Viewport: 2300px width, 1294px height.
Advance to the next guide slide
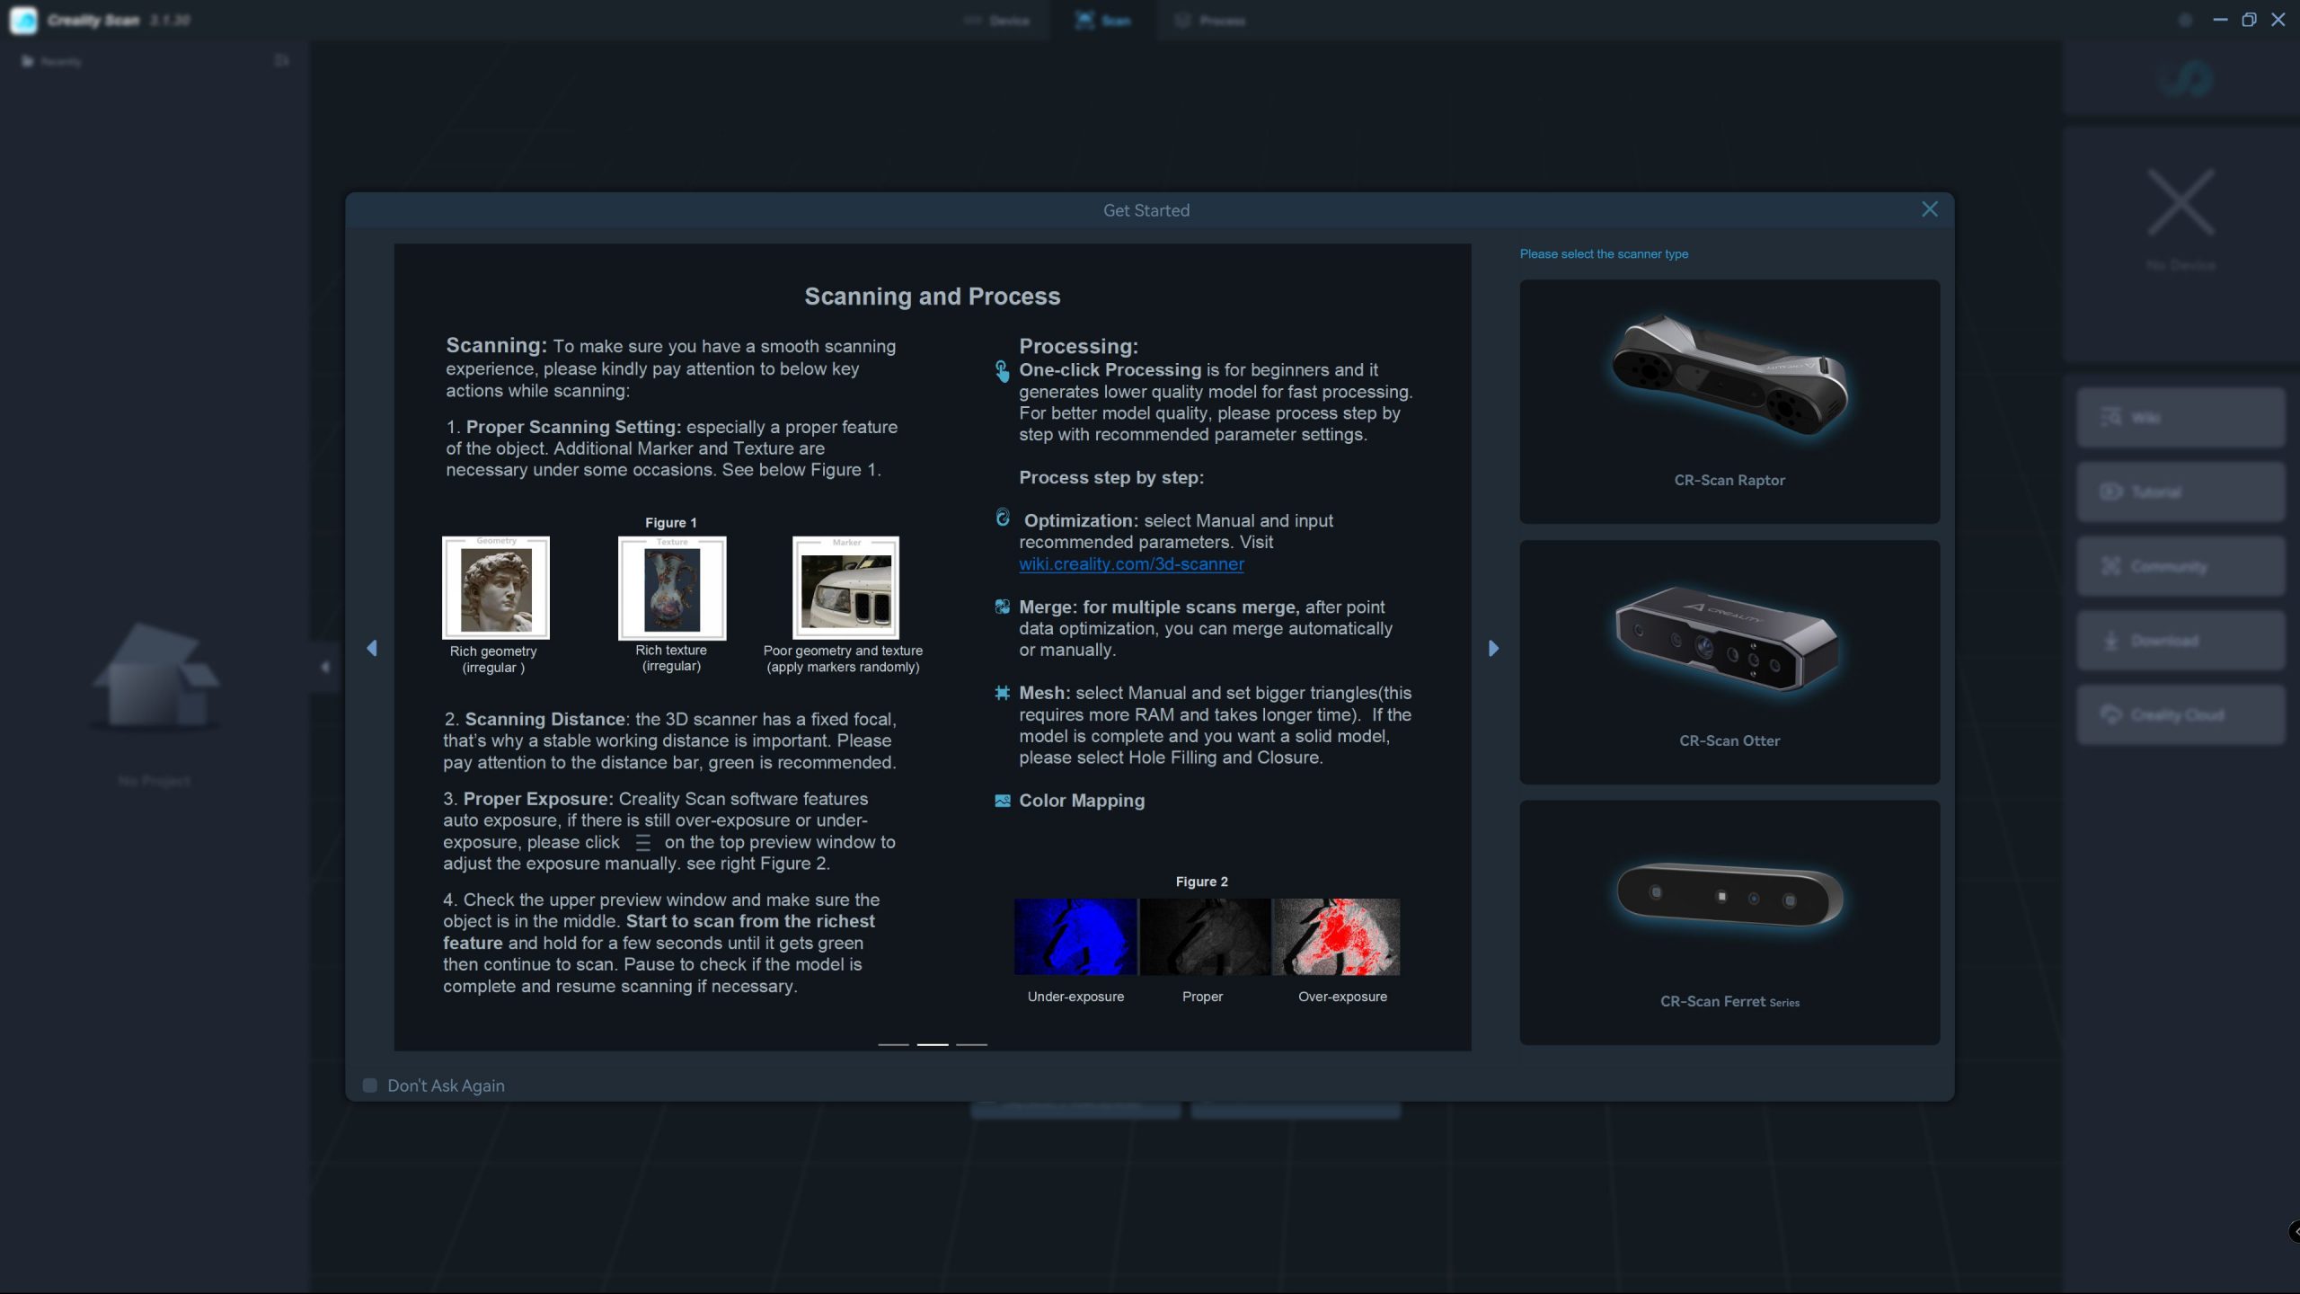[1493, 648]
